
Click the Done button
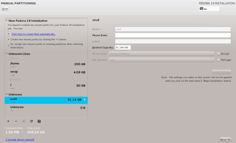pyautogui.click(x=5, y=9)
